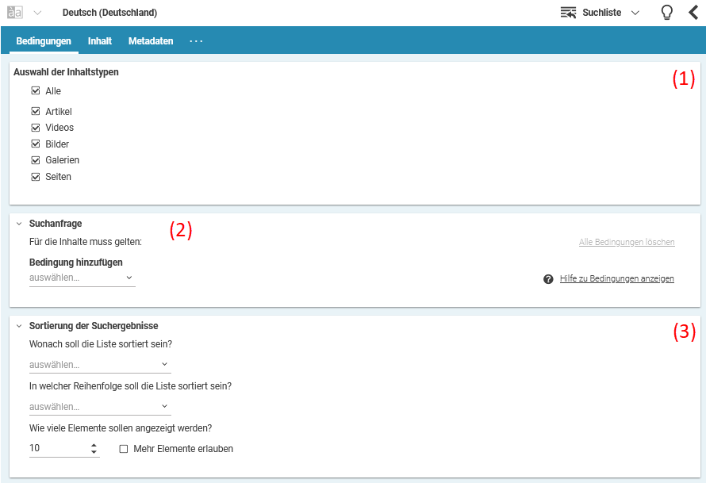Open Hilfe zu Bedingungen anzeigen
Image resolution: width=706 pixels, height=483 pixels.
pos(616,278)
